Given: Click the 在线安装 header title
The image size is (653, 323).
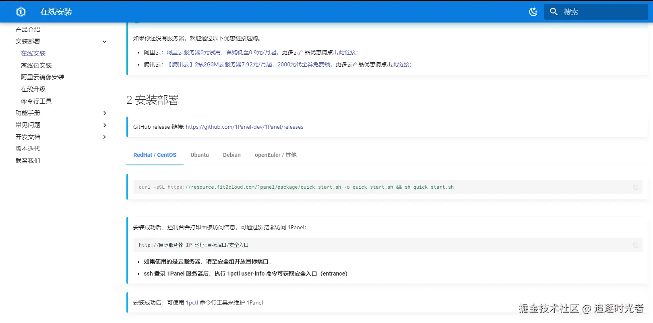Looking at the screenshot, I should (56, 12).
